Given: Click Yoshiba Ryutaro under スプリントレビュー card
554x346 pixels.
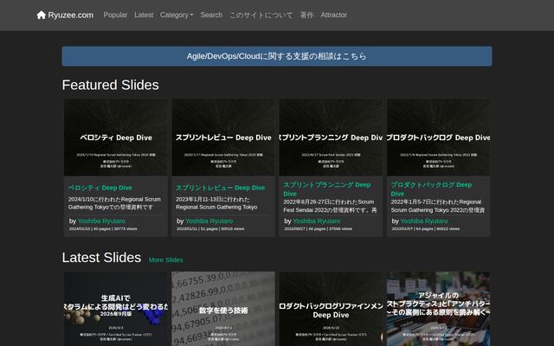Looking at the screenshot, I should tap(209, 221).
